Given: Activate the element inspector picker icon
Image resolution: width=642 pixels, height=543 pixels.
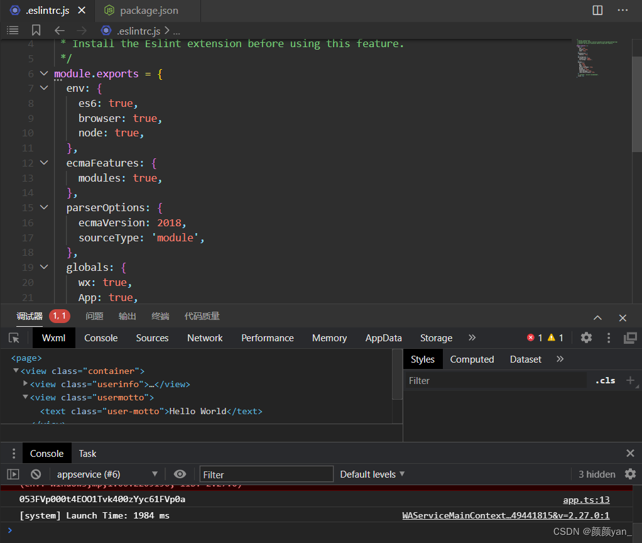Looking at the screenshot, I should click(x=14, y=338).
